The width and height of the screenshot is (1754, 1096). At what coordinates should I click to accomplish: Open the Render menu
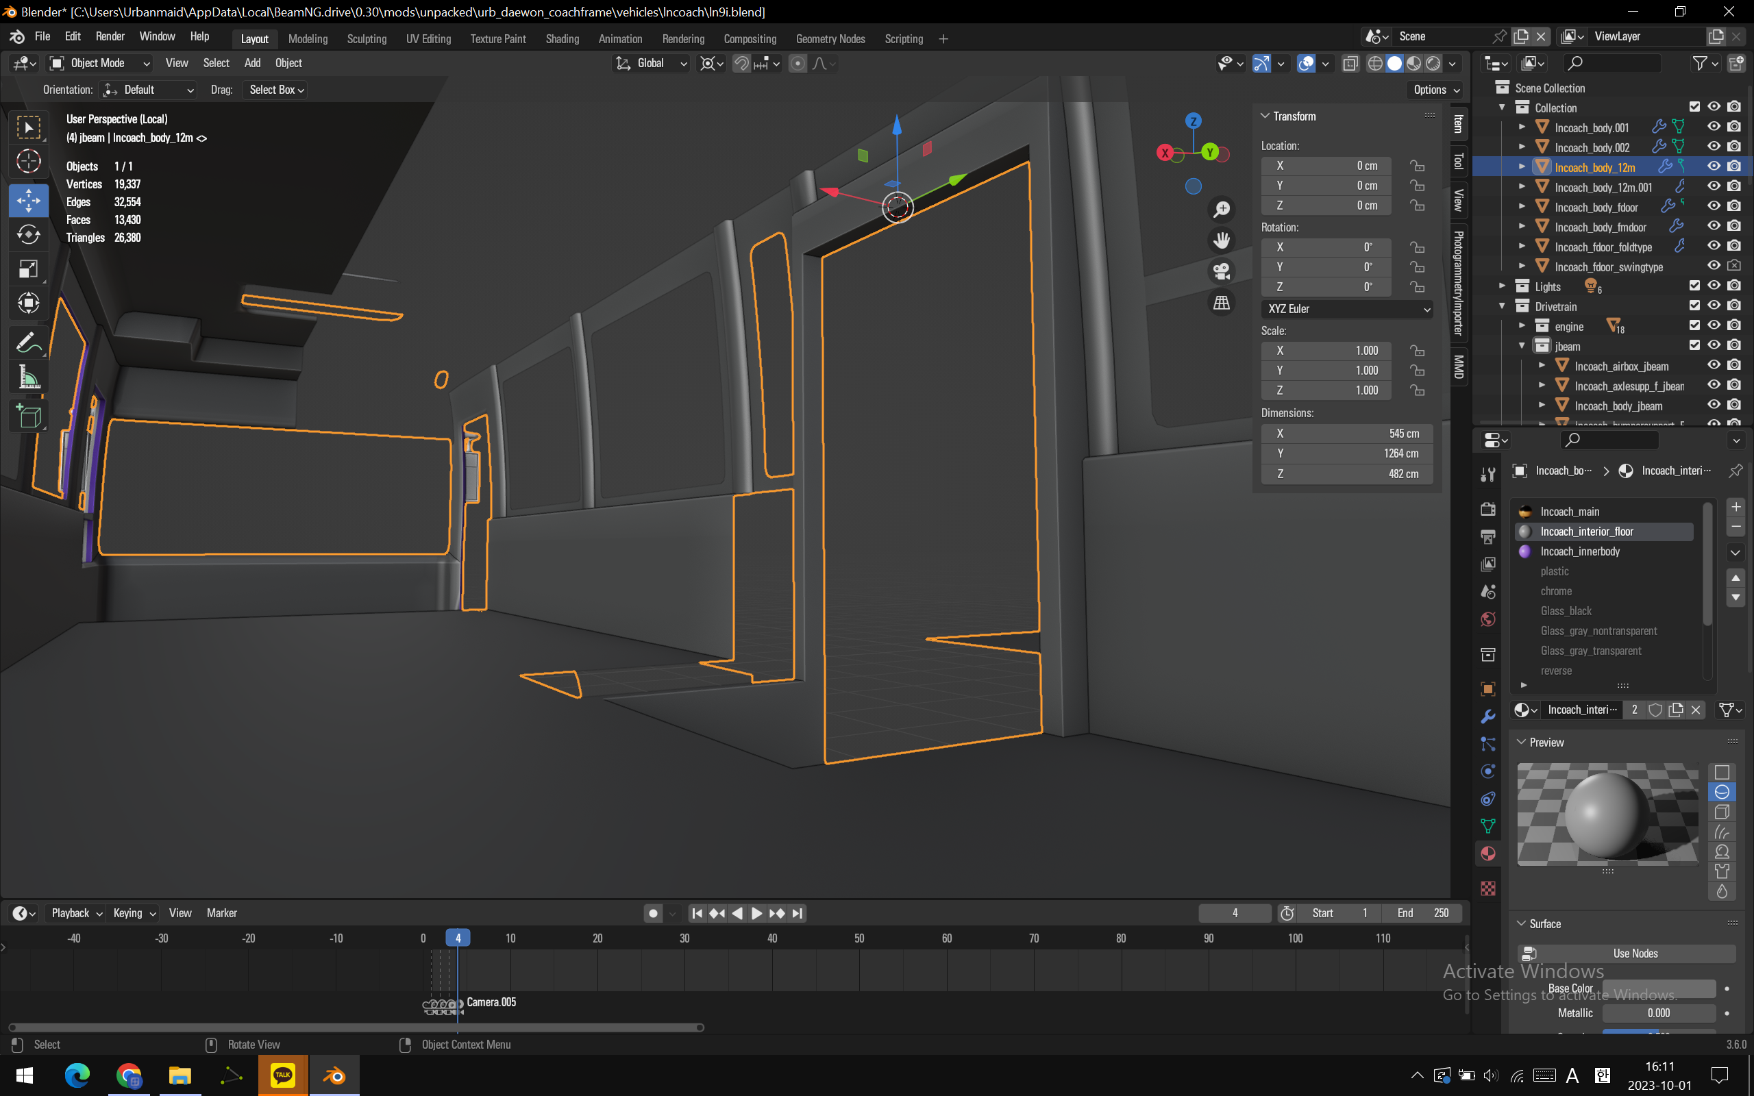(110, 36)
